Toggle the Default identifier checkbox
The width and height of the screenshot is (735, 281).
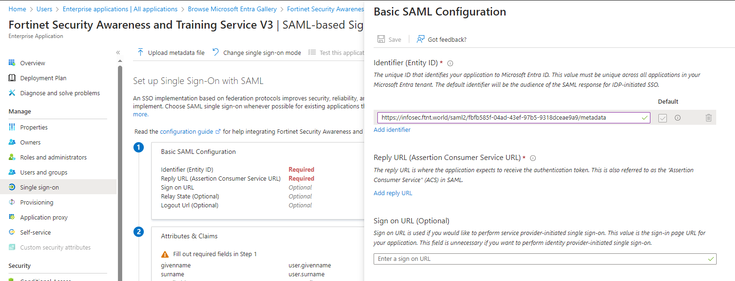tap(663, 118)
